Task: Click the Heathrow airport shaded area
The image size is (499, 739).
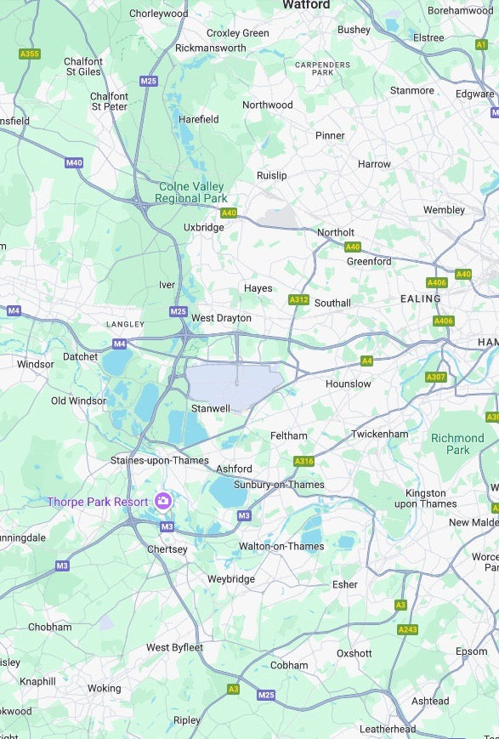Action: (x=234, y=386)
